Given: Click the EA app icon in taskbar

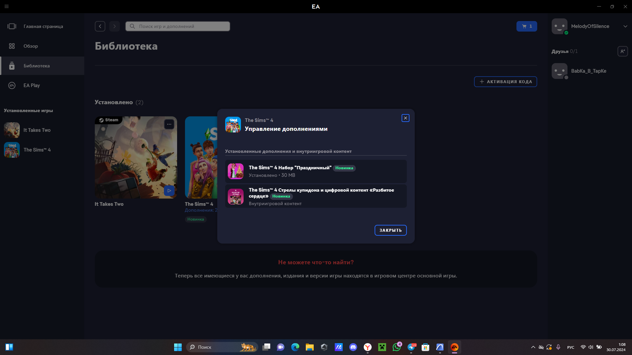Looking at the screenshot, I should coord(455,347).
